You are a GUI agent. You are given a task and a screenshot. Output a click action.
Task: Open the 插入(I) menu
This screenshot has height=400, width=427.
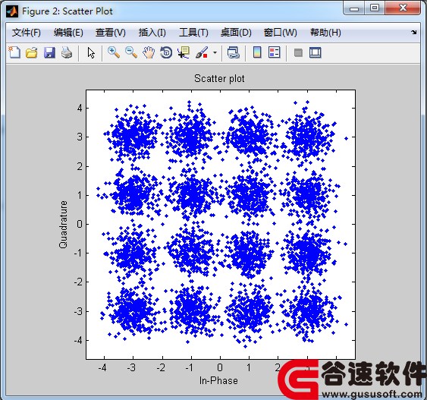152,33
